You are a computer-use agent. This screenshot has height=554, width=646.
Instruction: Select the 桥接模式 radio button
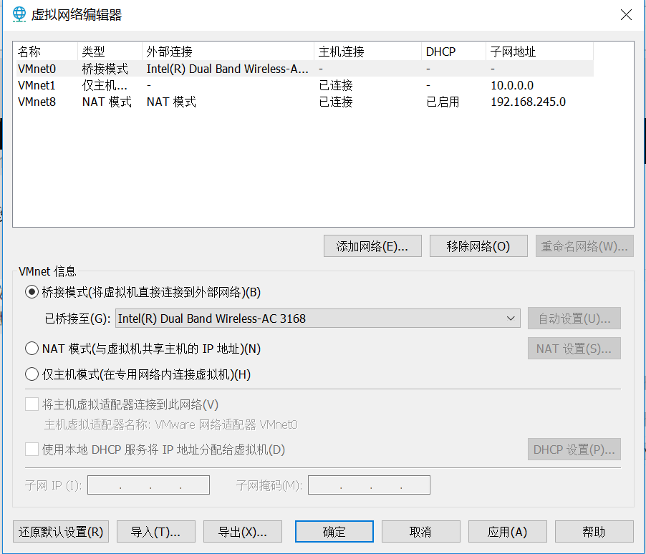(x=32, y=293)
